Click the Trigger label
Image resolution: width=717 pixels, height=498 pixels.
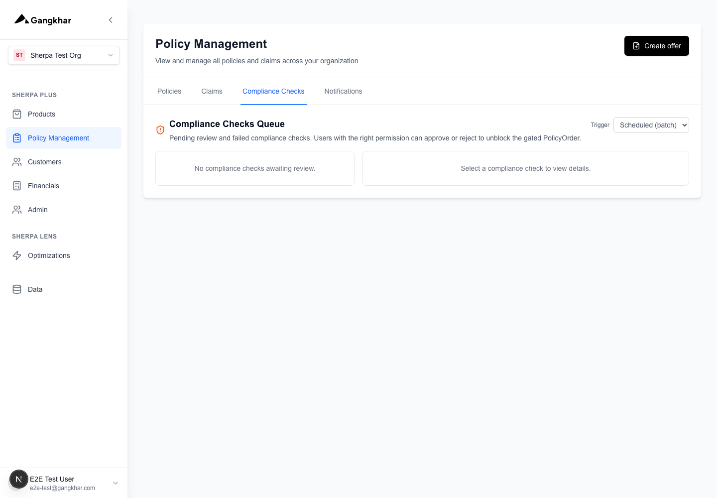pyautogui.click(x=600, y=125)
